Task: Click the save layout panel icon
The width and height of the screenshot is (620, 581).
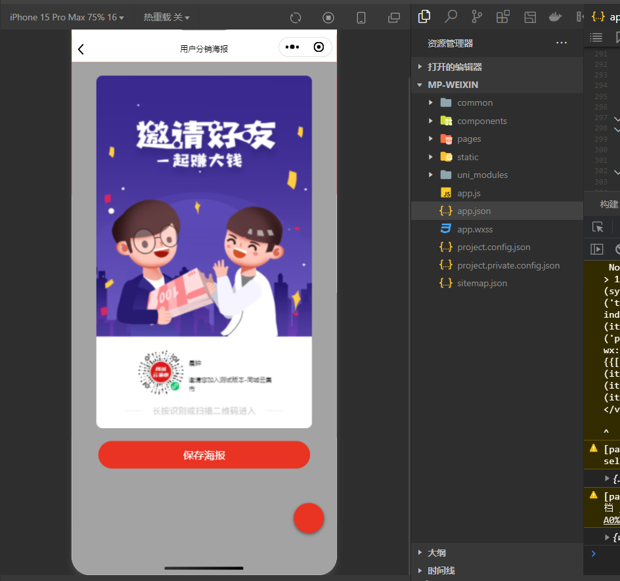Action: click(530, 16)
